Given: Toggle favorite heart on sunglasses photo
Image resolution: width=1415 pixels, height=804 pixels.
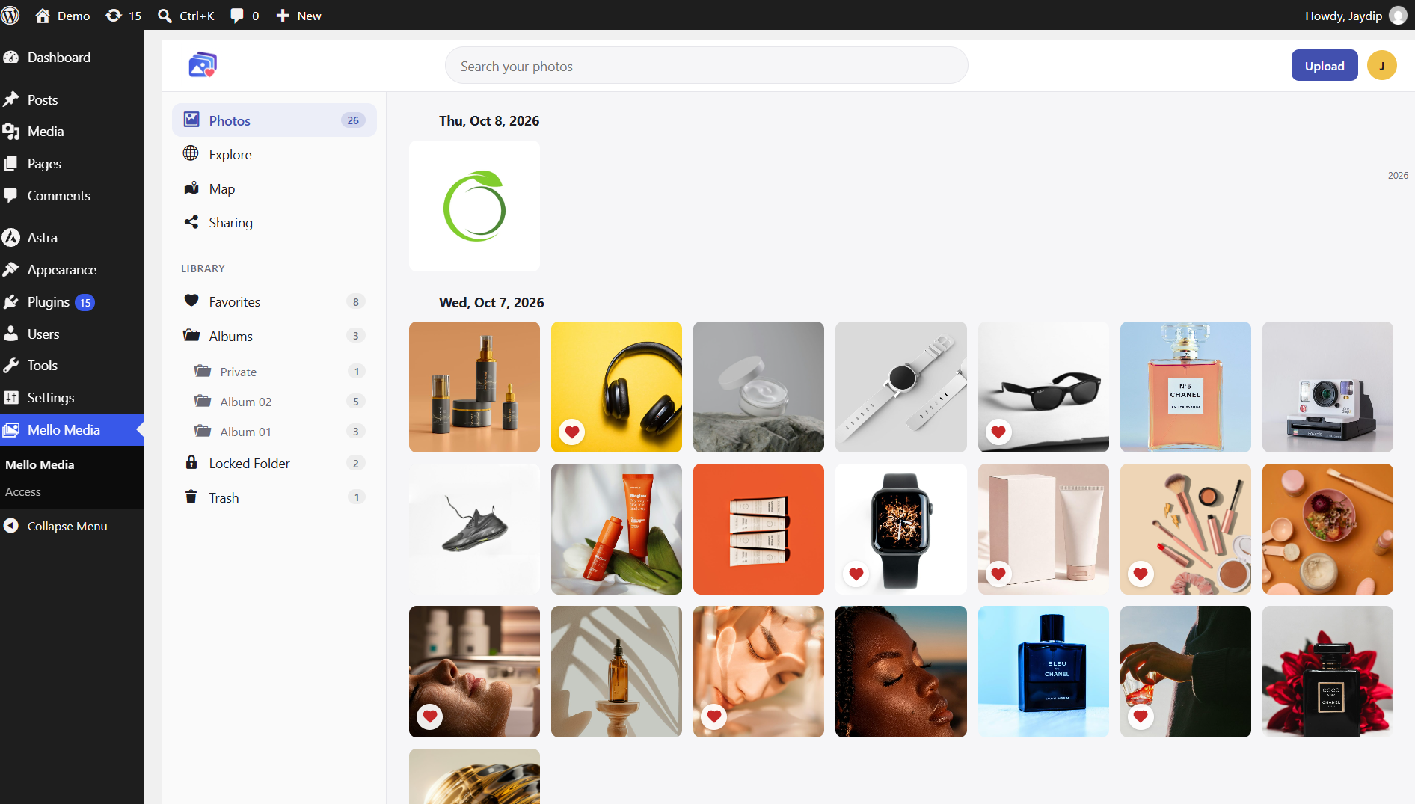Looking at the screenshot, I should pyautogui.click(x=998, y=432).
